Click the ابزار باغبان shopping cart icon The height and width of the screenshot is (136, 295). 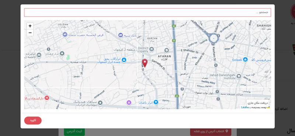pos(156,102)
